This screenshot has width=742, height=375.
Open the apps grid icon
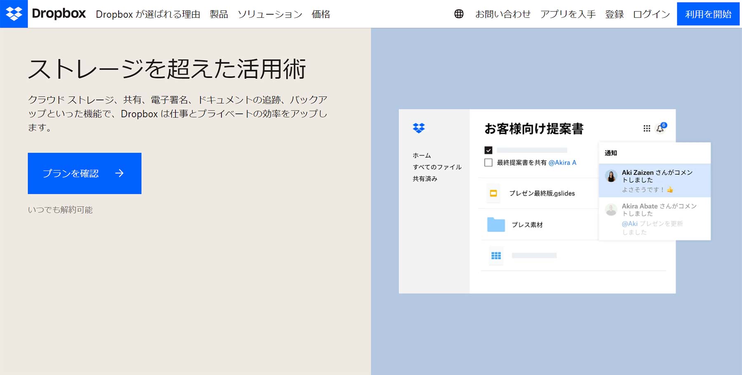pos(647,128)
